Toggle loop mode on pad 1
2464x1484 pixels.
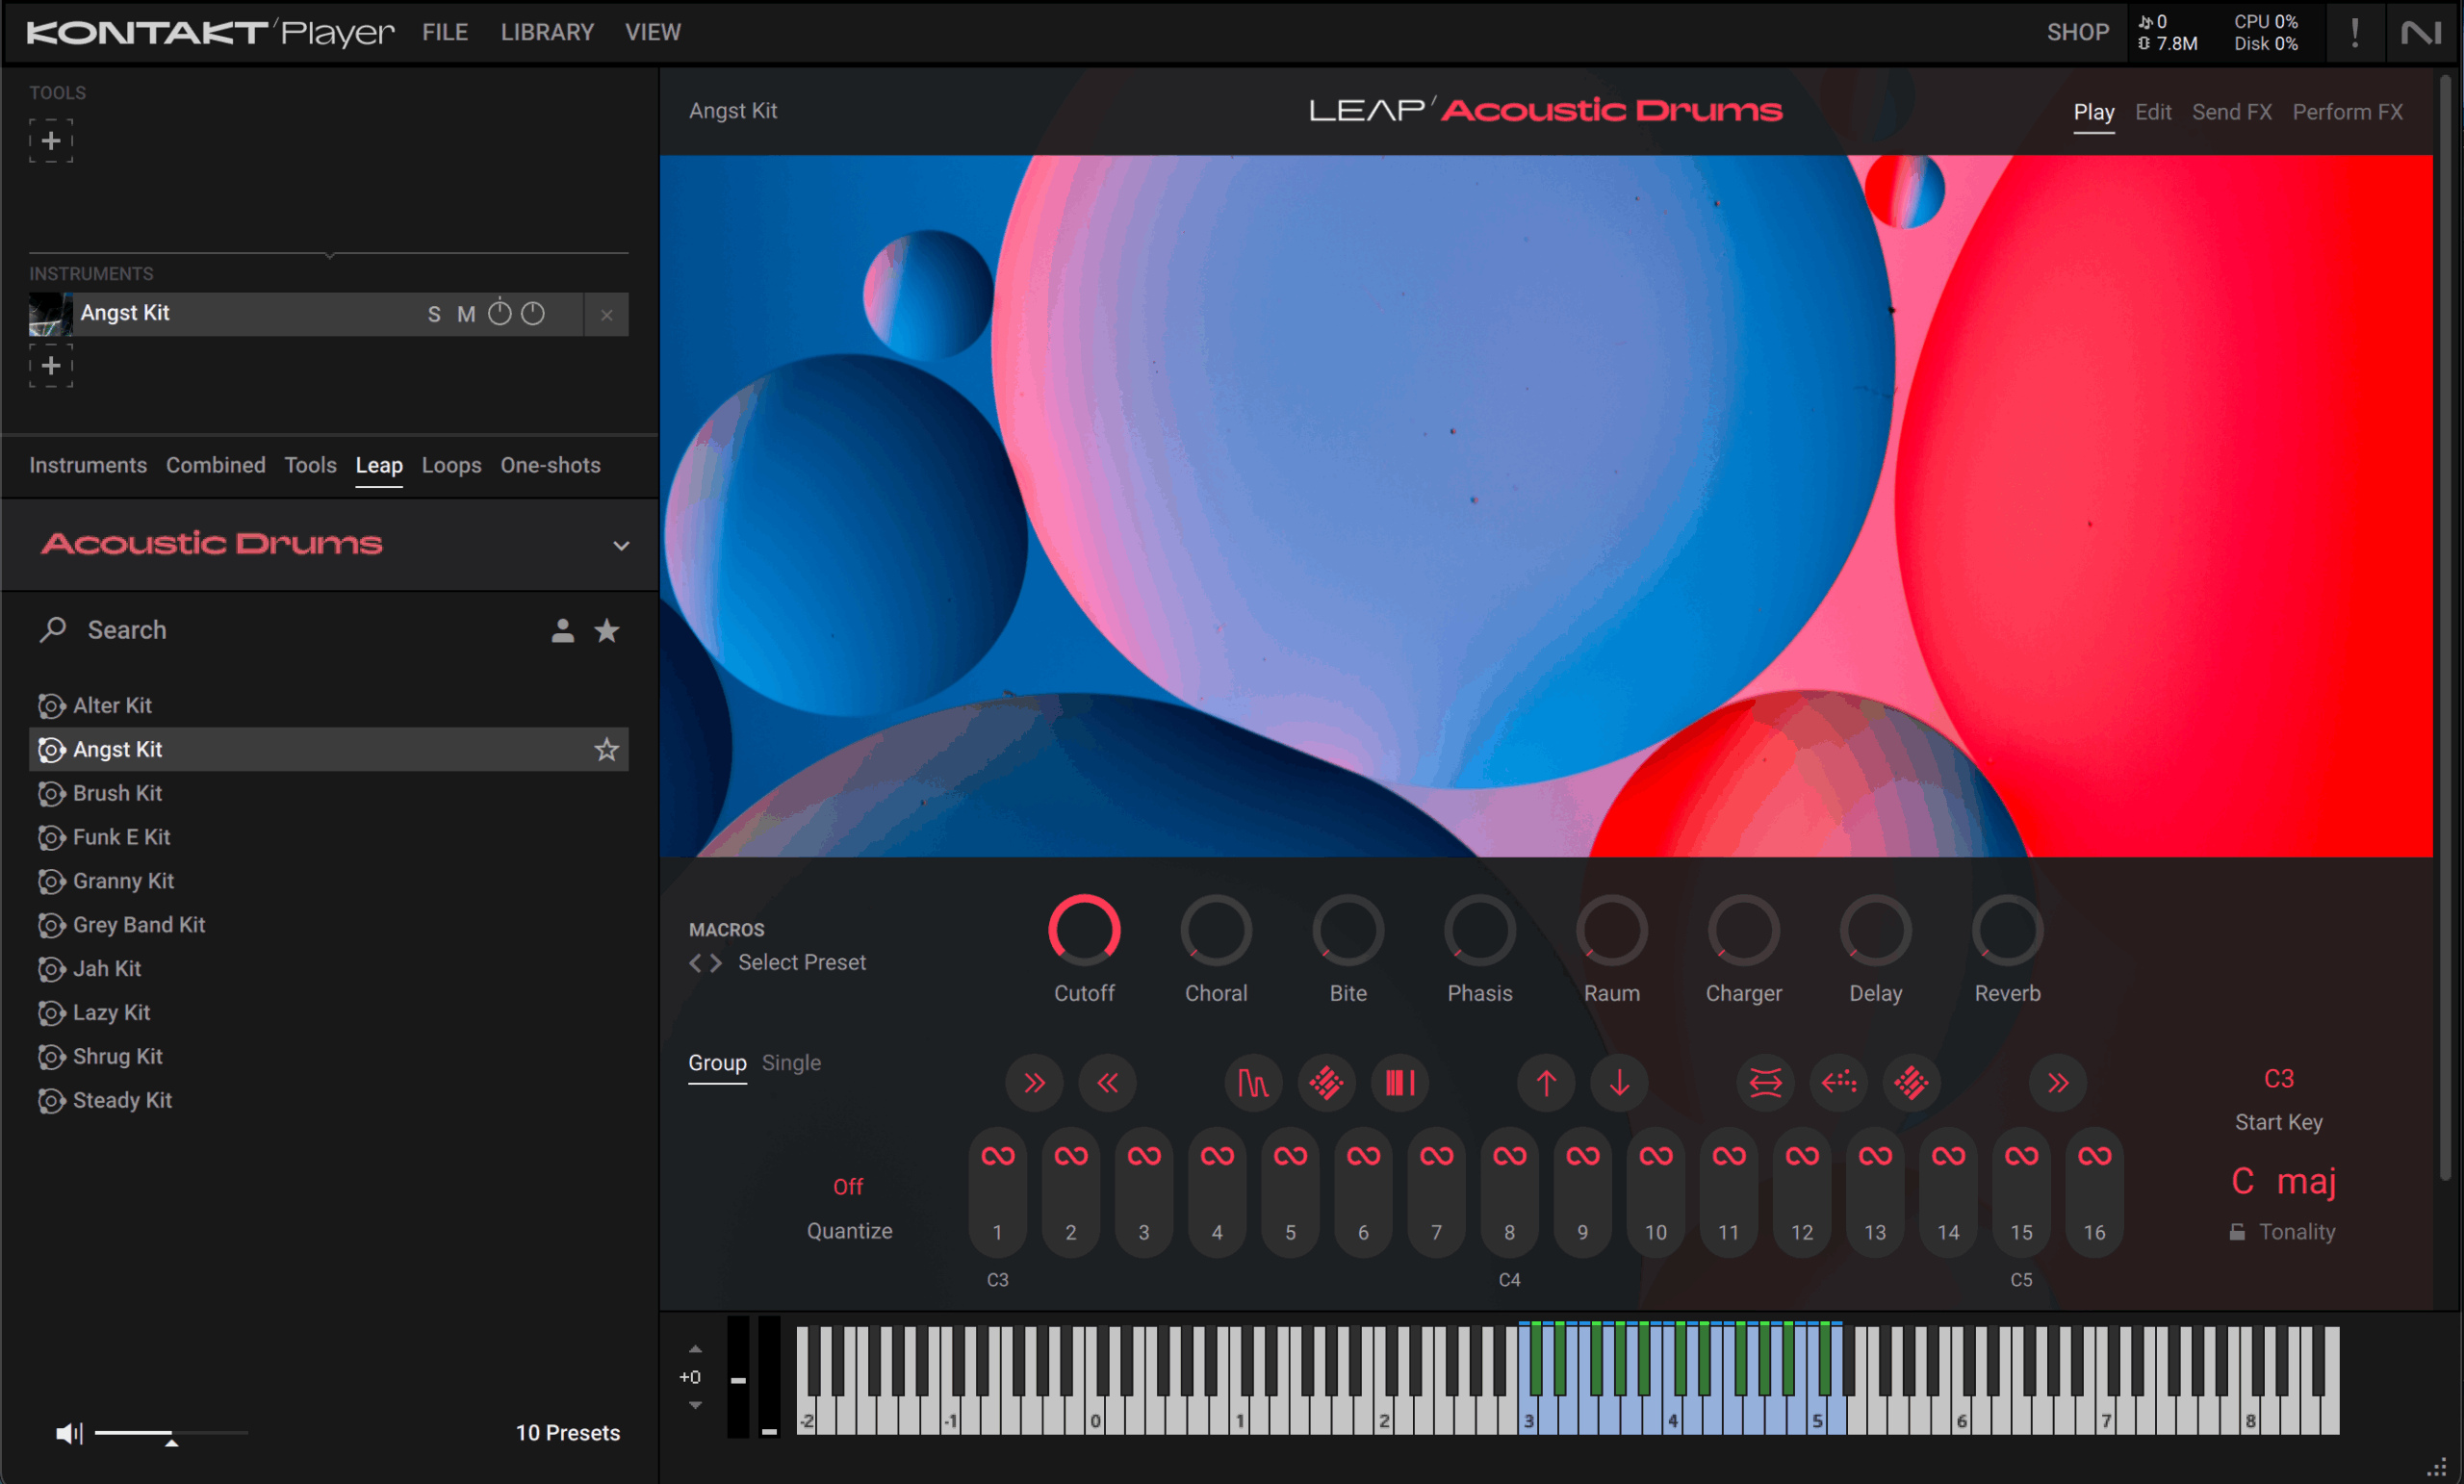pyautogui.click(x=997, y=1156)
